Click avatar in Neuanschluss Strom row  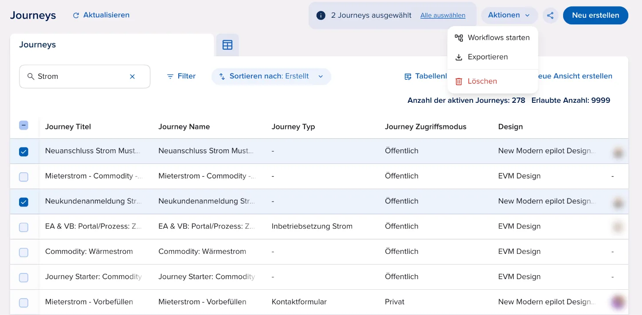coord(618,153)
